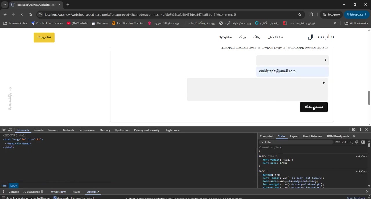Open the Computed tab
The height and width of the screenshot is (199, 371).
pos(266,136)
